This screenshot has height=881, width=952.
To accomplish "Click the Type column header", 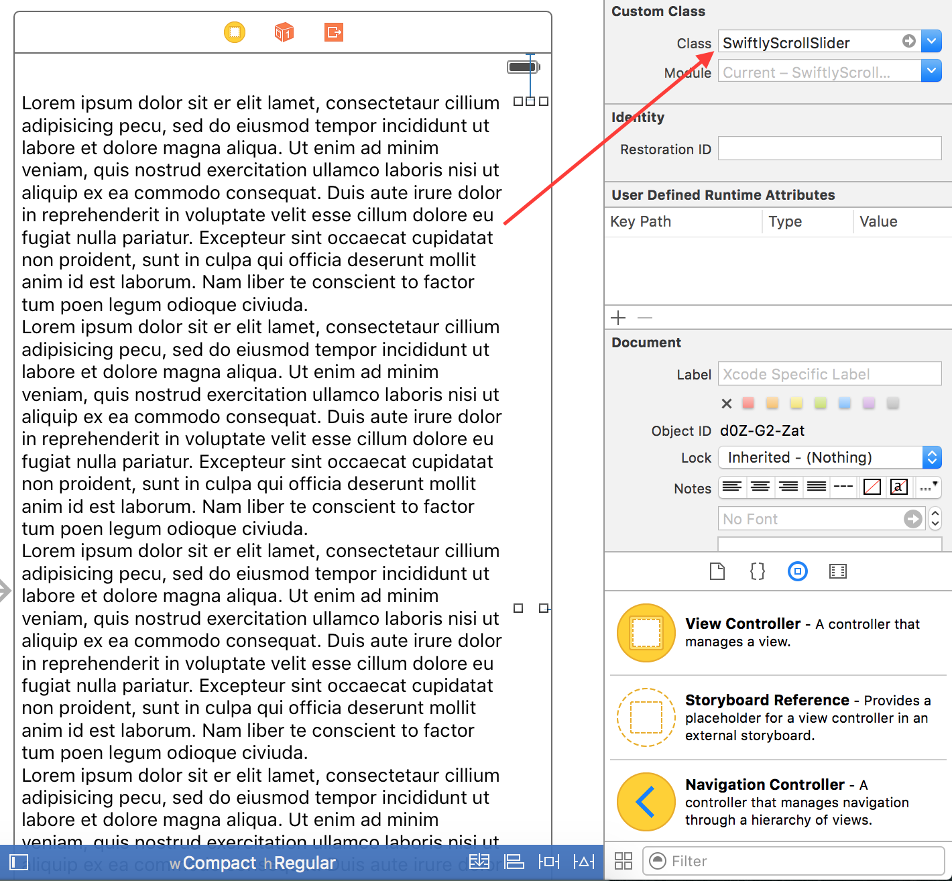I will [785, 221].
